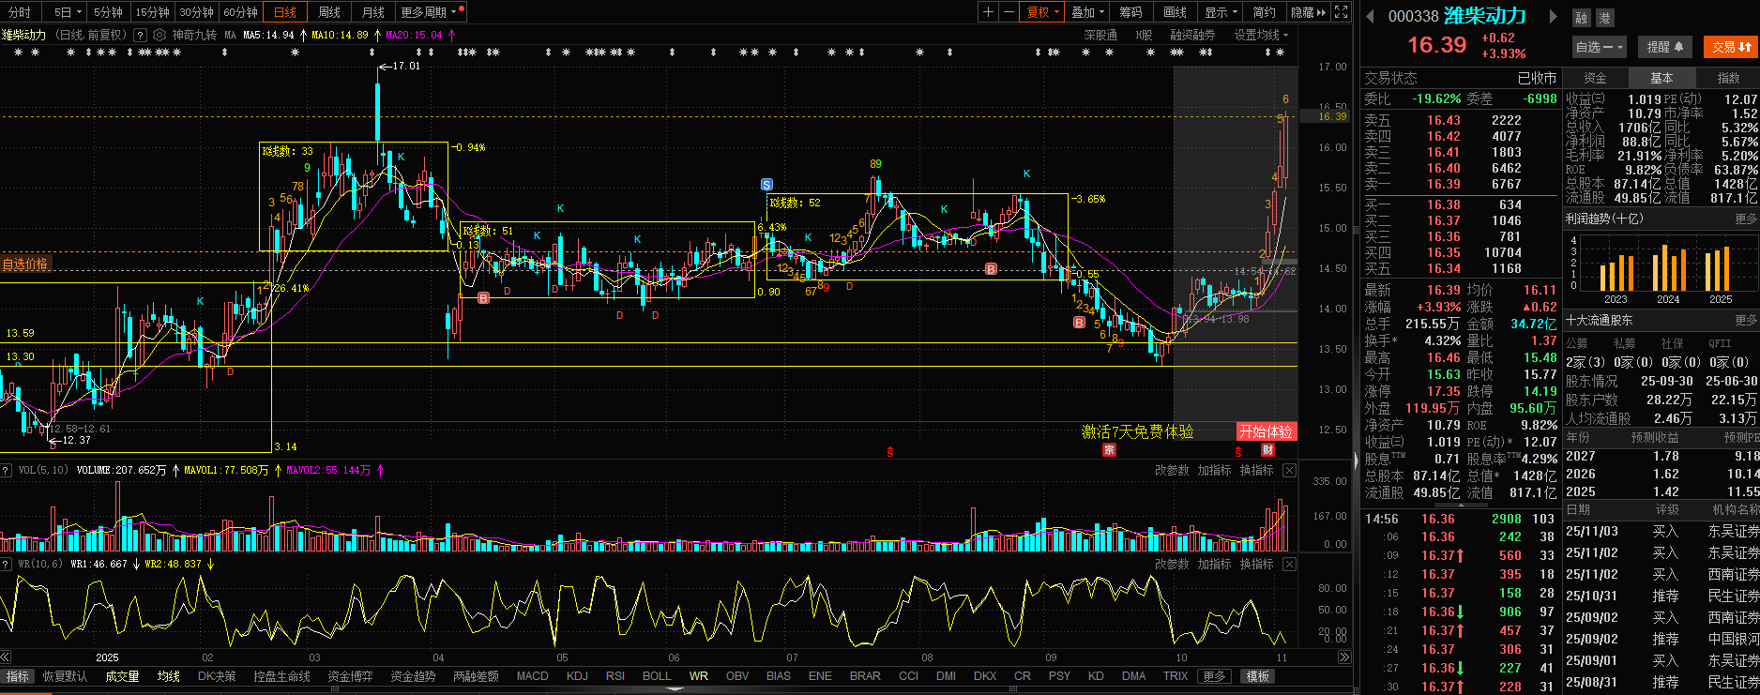Click the 提醒 alert bell button

[x=1665, y=47]
